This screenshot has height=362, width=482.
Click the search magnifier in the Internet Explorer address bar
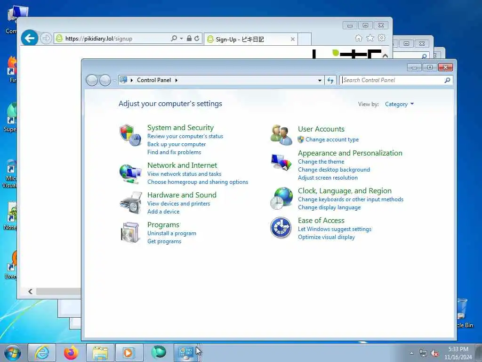coord(174,39)
